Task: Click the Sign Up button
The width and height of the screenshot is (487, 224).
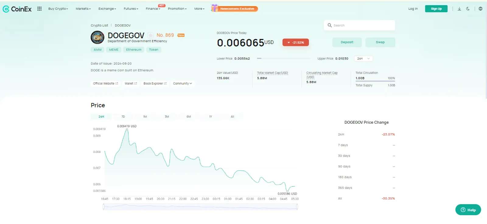Action: coord(436,9)
